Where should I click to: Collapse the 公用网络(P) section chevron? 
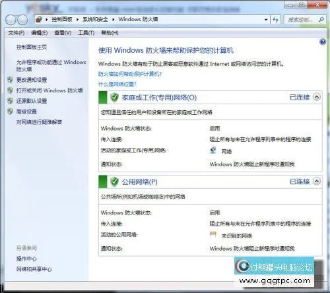[317, 181]
